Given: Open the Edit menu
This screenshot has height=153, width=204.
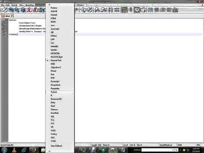Looking at the screenshot, I should (8, 5).
